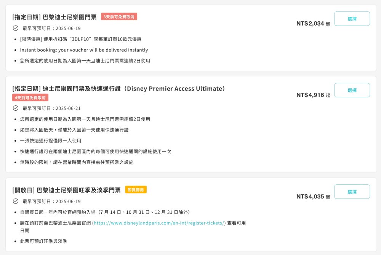381x255 pixels.
Task: Click check-circle icon in 巴黎迪士尼樂園門票 card
Action: tap(16, 28)
